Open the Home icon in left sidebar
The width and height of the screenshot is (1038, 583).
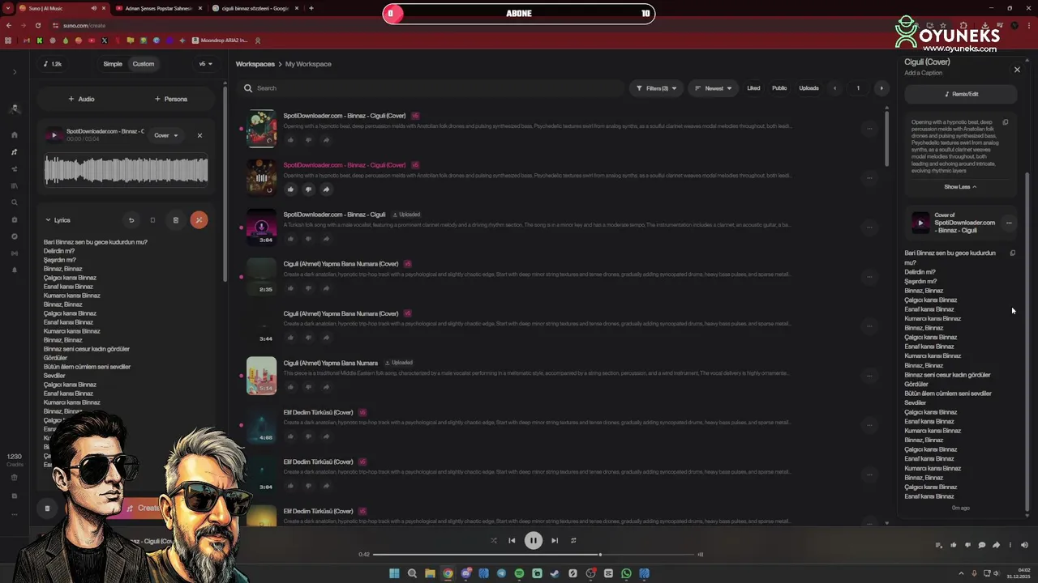[x=15, y=135]
